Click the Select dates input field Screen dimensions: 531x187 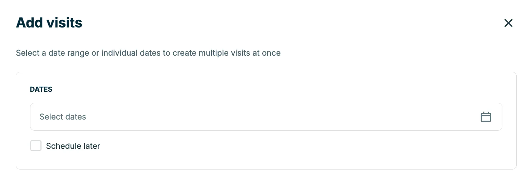[266, 117]
